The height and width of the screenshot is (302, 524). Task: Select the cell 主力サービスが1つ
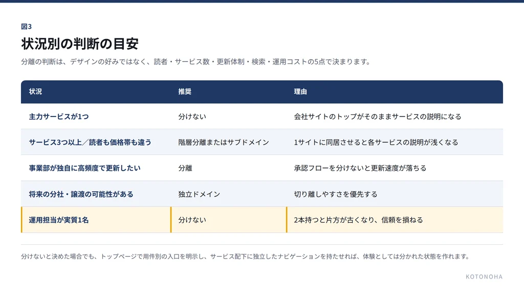(x=59, y=117)
